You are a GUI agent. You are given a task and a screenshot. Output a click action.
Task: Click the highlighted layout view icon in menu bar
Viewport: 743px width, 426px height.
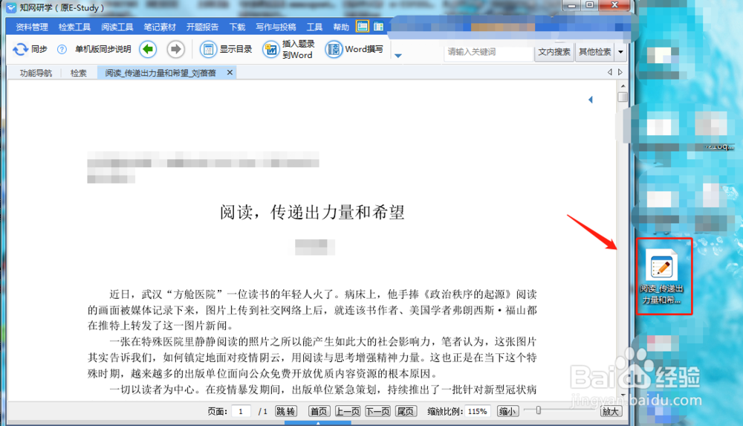363,27
